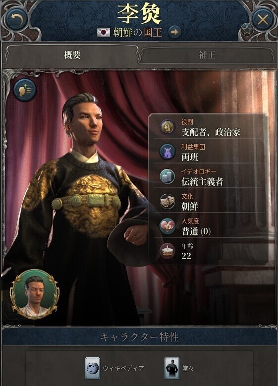Click the back arrow button
This screenshot has width=278, height=386.
(17, 19)
